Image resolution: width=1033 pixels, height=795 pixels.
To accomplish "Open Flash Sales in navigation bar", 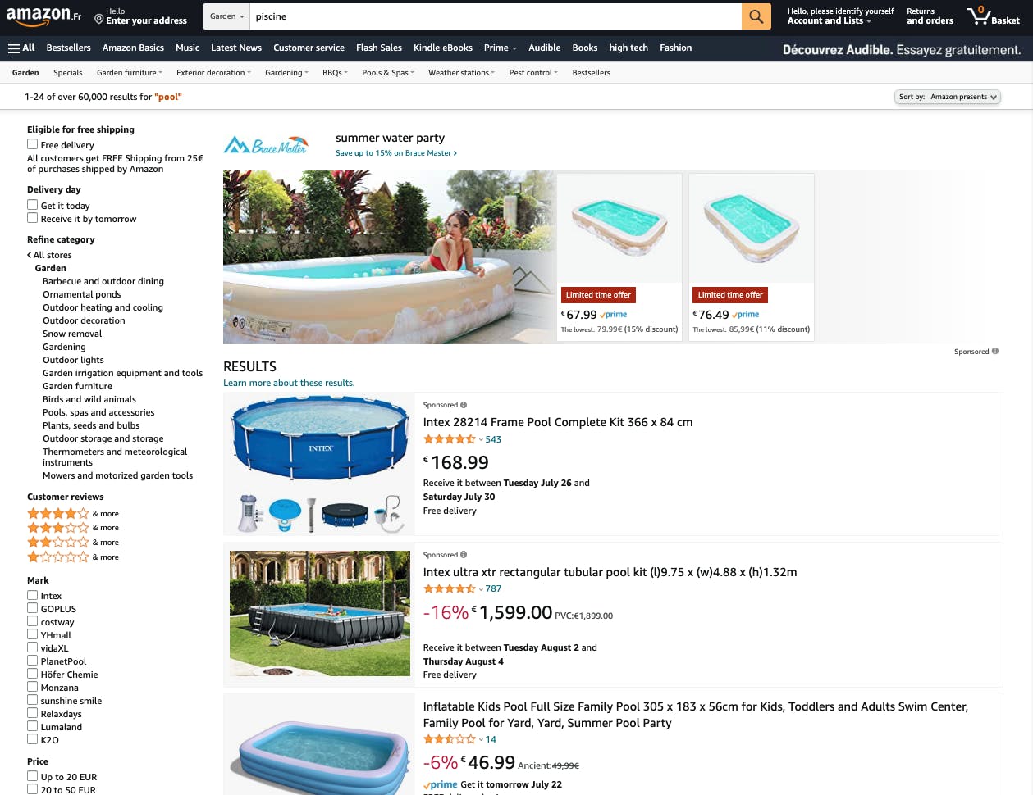I will (379, 48).
